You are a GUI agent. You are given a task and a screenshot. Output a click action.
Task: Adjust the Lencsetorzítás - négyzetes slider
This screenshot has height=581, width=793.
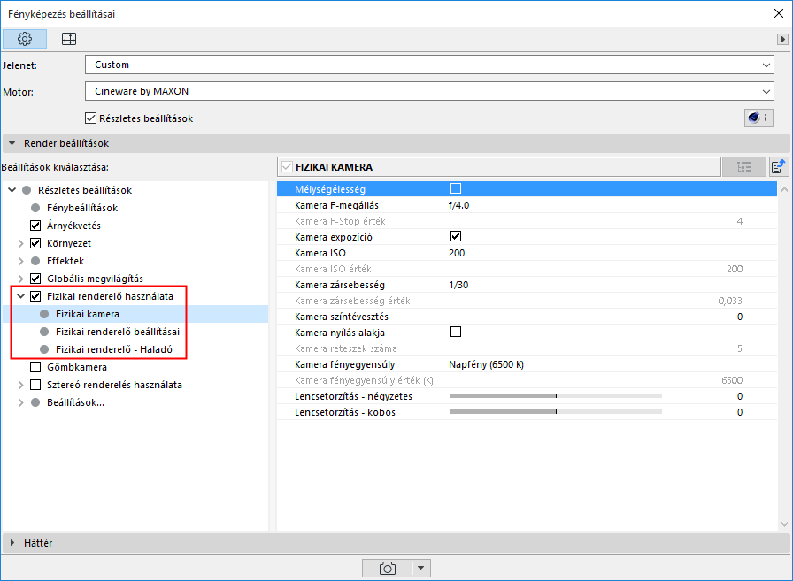coord(555,396)
